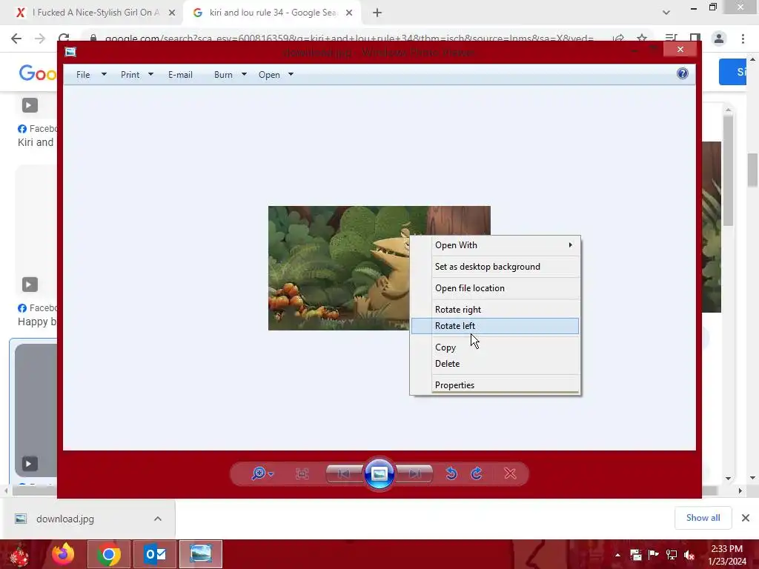The image size is (759, 569).
Task: Click results panel scroll-down arrow
Action: pos(728,478)
